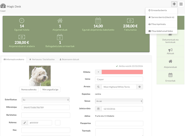Open the hamburger menu icon
Image resolution: width=185 pixels, height=136 pixels.
tap(181, 4)
